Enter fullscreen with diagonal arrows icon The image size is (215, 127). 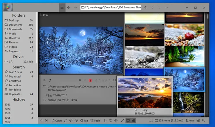coord(123,120)
